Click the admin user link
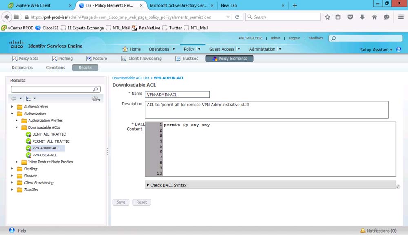 [275, 38]
